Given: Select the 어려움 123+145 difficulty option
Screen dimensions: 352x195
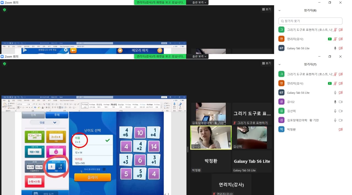Looking at the screenshot, I should [x=93, y=161].
